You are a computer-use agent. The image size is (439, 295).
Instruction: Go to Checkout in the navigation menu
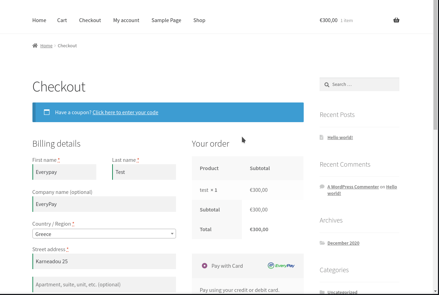90,20
